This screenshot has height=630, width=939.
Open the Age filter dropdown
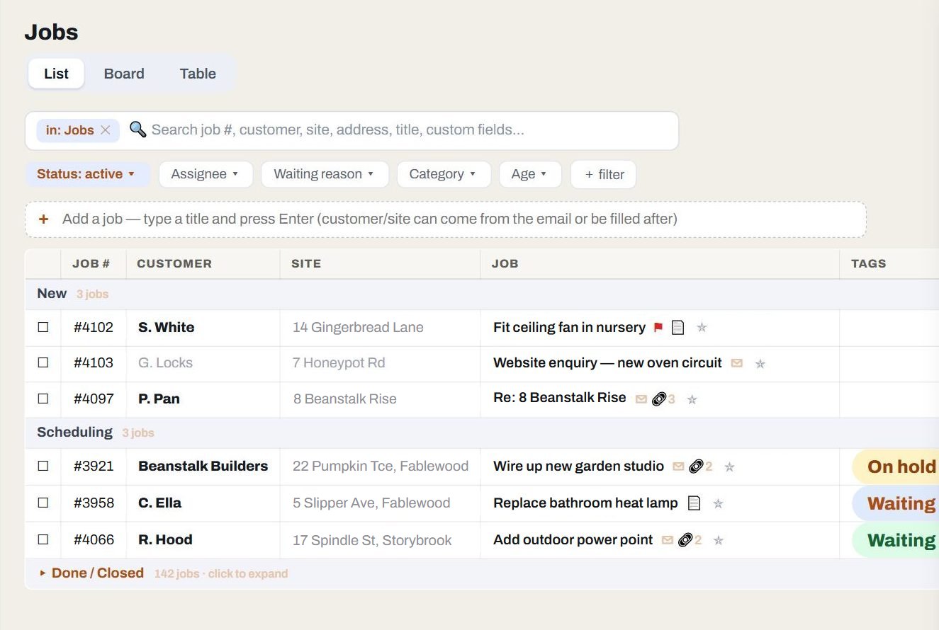[x=530, y=174]
